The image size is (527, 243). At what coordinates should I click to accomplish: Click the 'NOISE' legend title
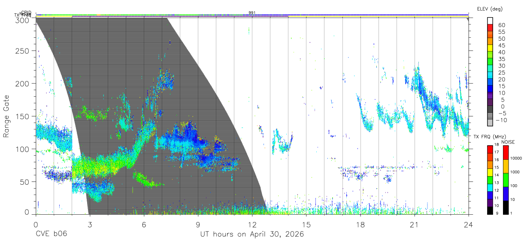pyautogui.click(x=508, y=142)
